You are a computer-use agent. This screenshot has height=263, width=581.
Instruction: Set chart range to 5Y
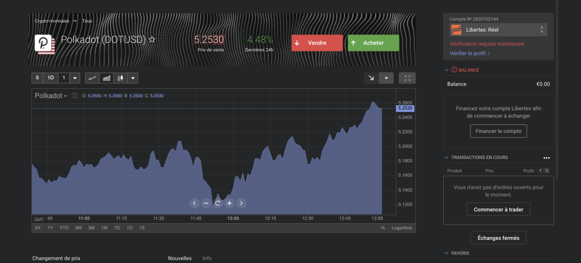click(x=38, y=228)
